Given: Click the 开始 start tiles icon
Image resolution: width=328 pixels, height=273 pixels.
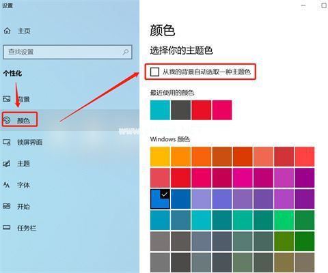Looking at the screenshot, I should [x=7, y=206].
